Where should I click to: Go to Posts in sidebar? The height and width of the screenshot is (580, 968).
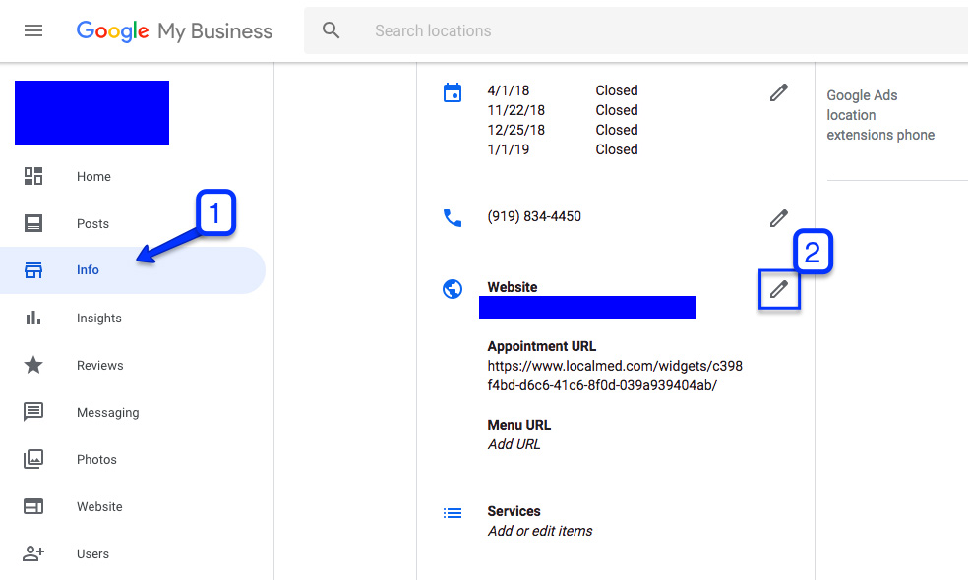92,224
